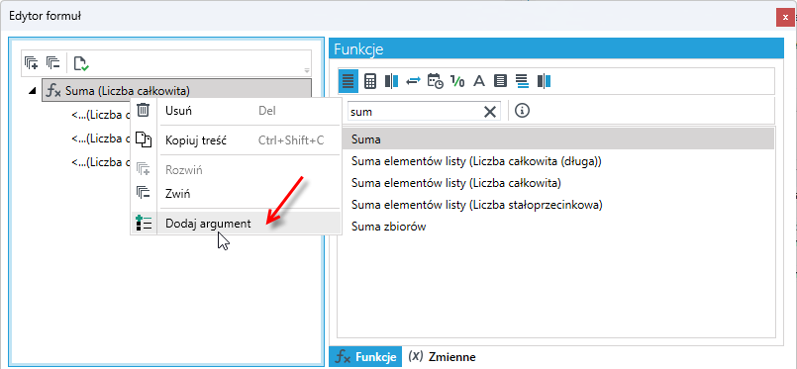The height and width of the screenshot is (369, 797).
Task: Click the fx icon of Suma node
Action: [53, 91]
